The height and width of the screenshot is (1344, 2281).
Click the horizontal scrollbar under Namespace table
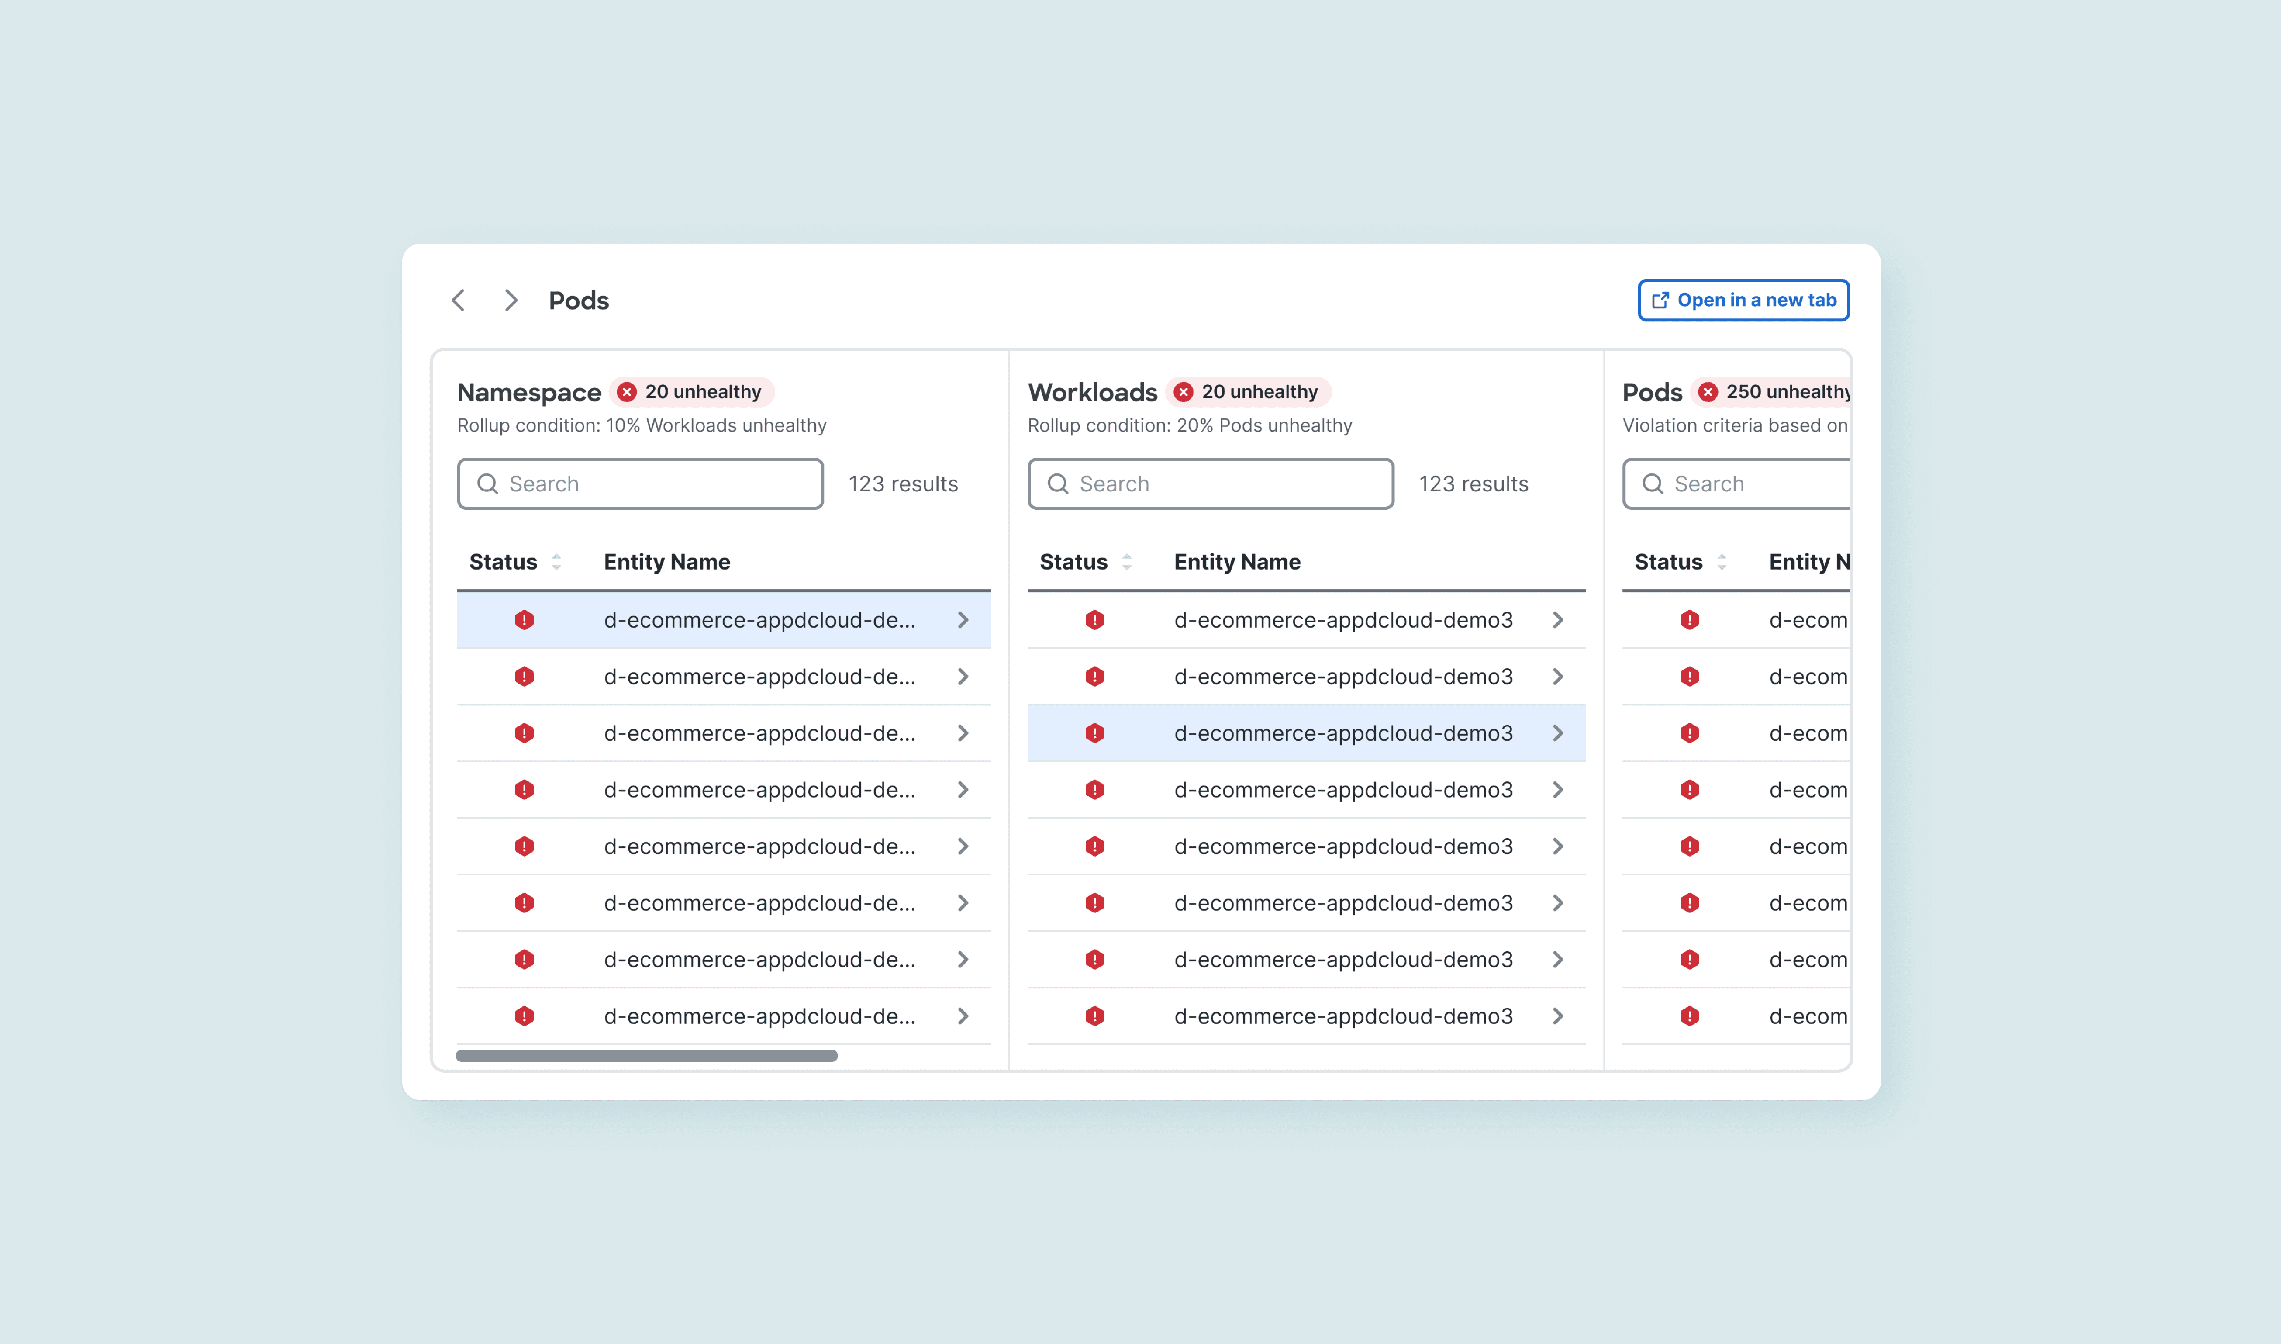646,1056
